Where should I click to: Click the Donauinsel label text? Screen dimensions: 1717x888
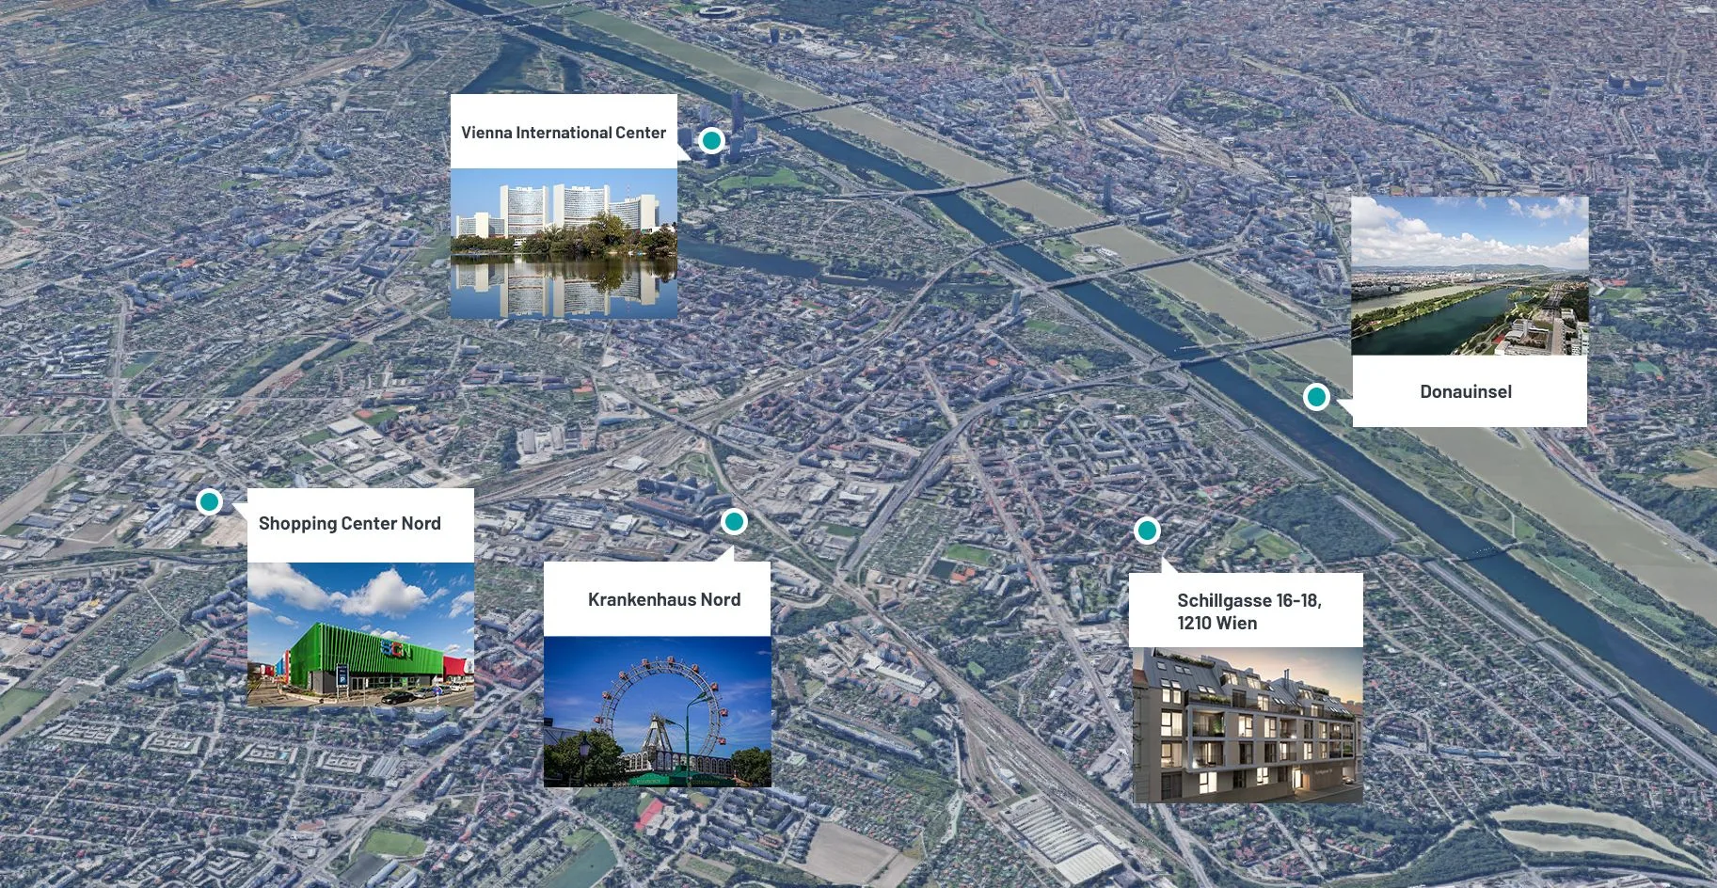click(1465, 391)
